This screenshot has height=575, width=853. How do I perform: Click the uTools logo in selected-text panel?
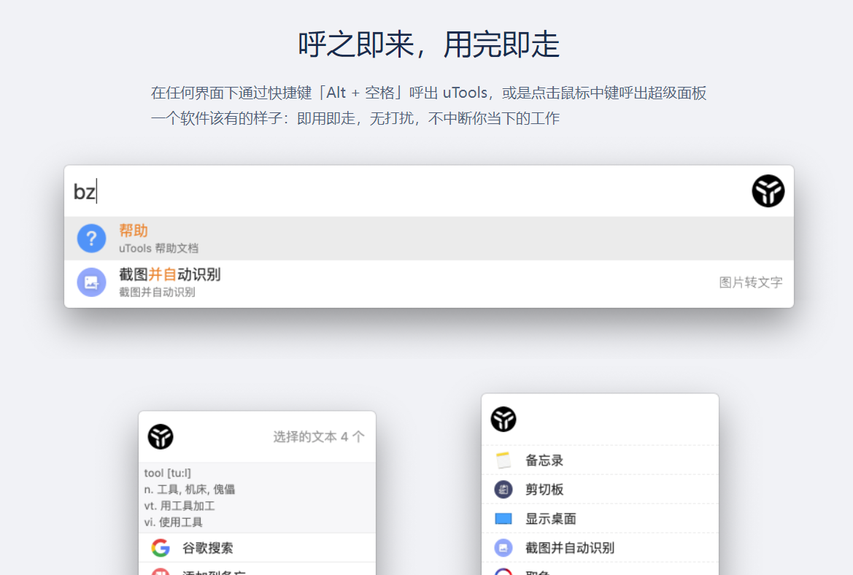[x=161, y=437]
